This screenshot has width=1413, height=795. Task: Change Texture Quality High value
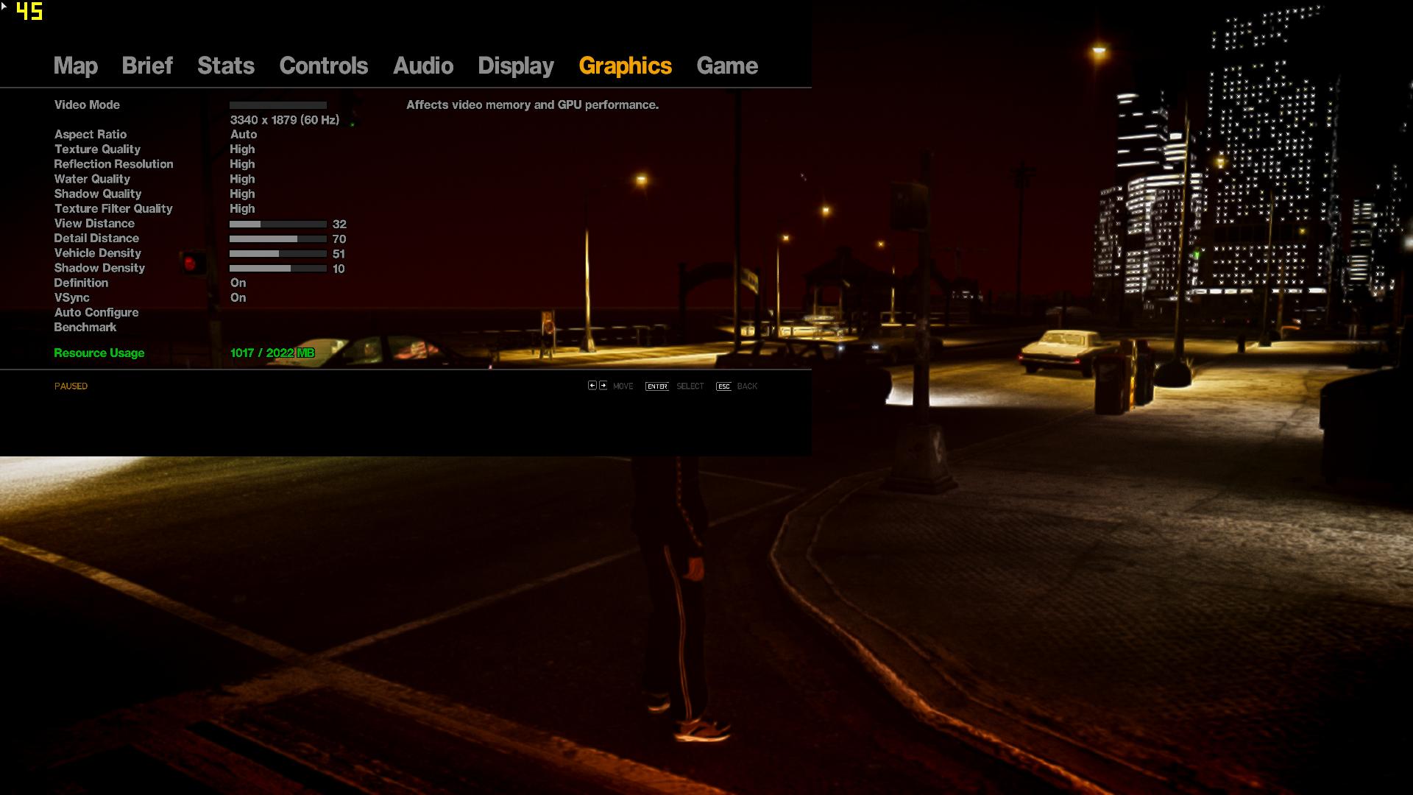click(242, 149)
